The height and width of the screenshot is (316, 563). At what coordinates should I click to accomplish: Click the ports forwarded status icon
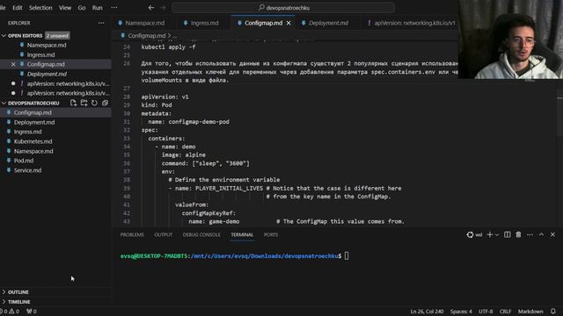click(x=32, y=312)
